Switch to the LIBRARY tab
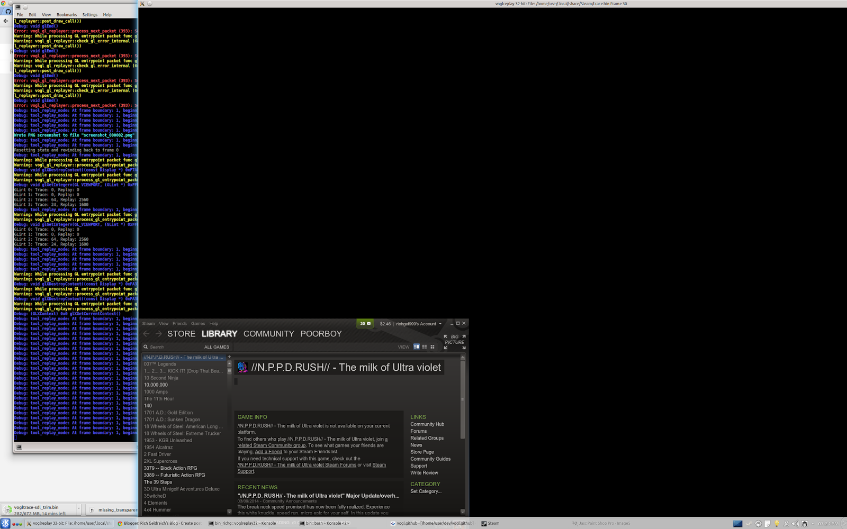The height and width of the screenshot is (529, 847). [x=219, y=334]
